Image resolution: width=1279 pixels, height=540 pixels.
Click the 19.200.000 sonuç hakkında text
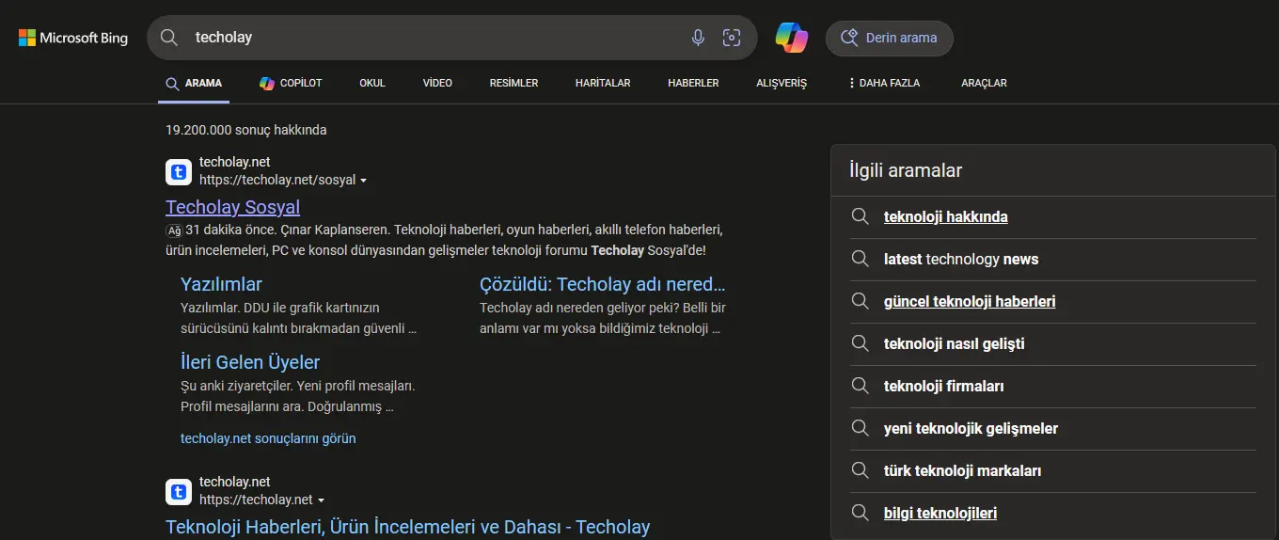(246, 130)
